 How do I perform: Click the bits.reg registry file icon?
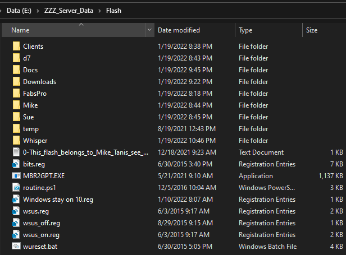16,164
